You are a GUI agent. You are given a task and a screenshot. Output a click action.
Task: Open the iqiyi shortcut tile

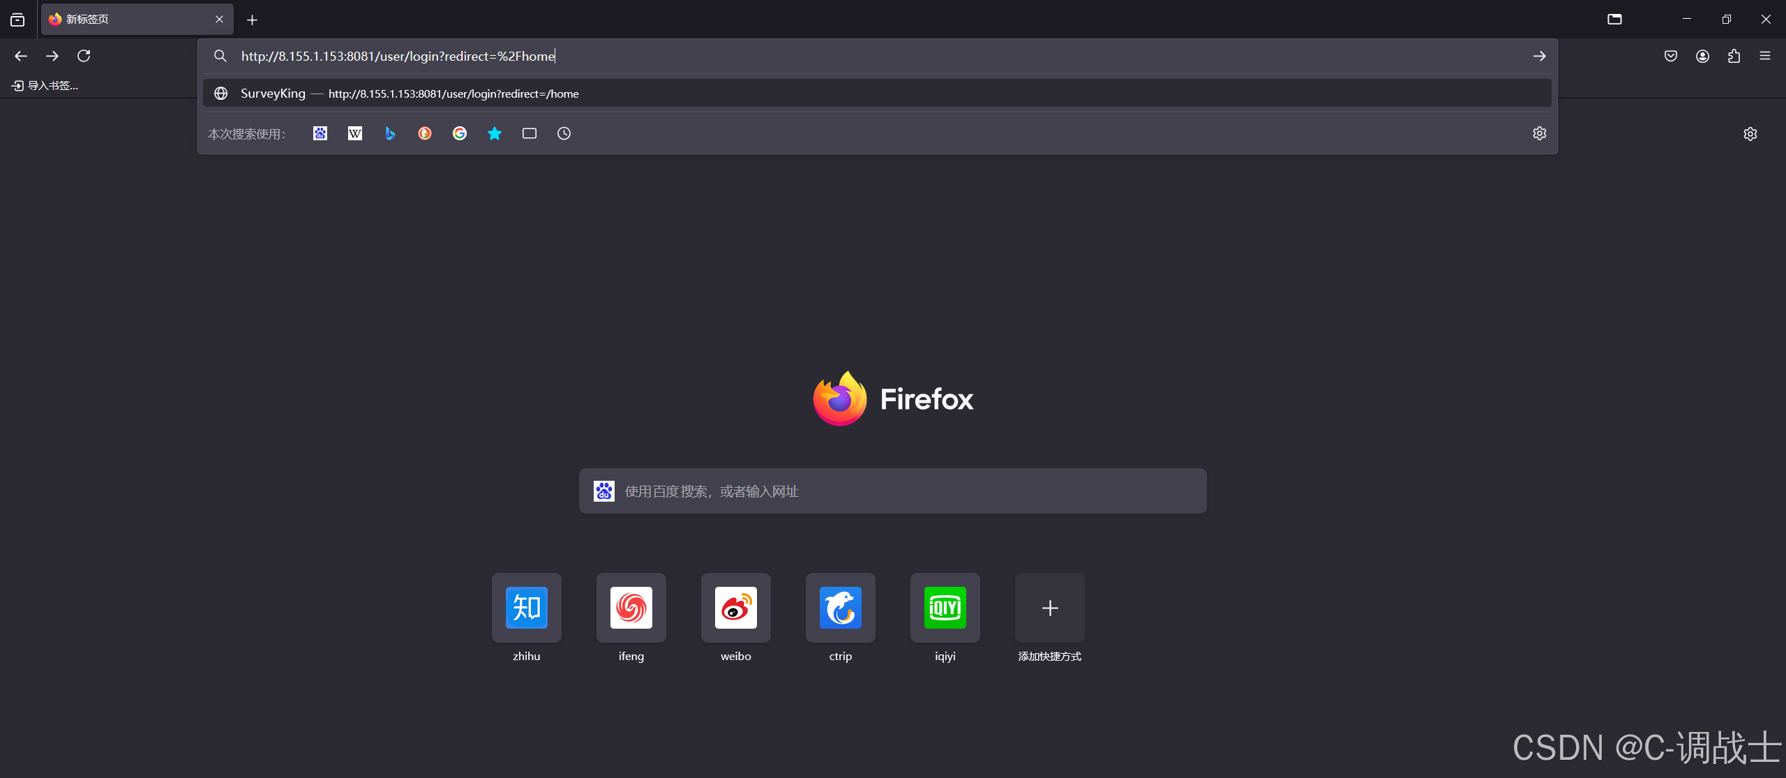[x=945, y=608]
